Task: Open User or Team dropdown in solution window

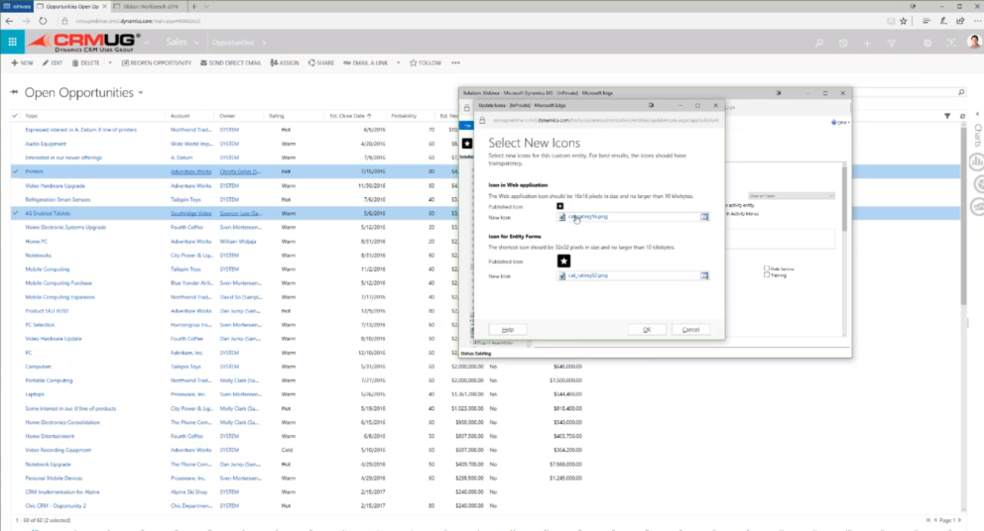Action: [791, 195]
